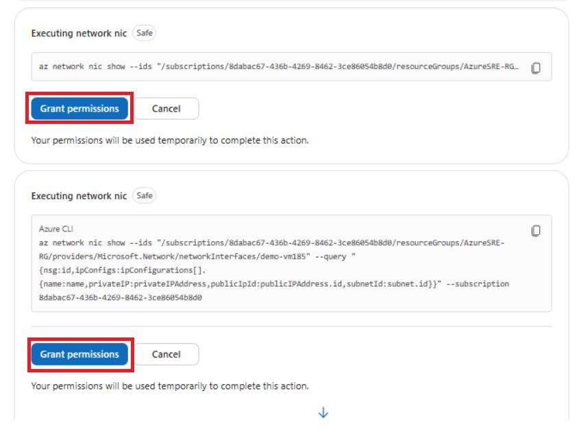
Task: Grant permissions for the expanded Azure CLI command
Action: pos(79,354)
